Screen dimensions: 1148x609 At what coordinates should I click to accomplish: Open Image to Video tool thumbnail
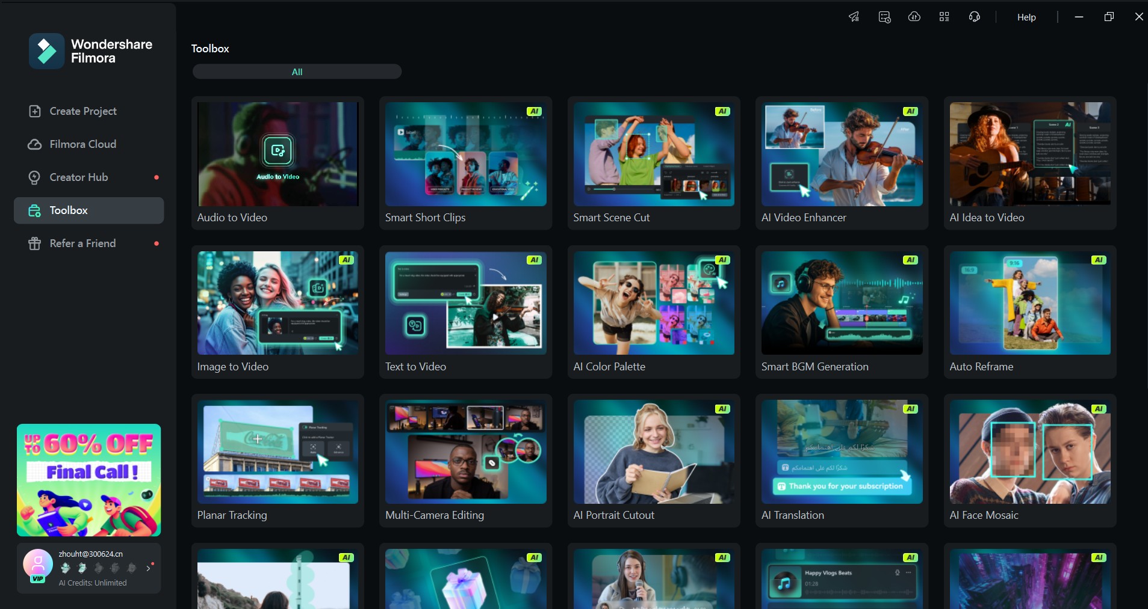click(278, 303)
